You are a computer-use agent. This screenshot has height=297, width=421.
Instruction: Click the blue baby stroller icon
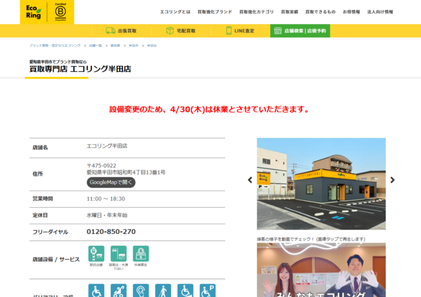point(118,291)
